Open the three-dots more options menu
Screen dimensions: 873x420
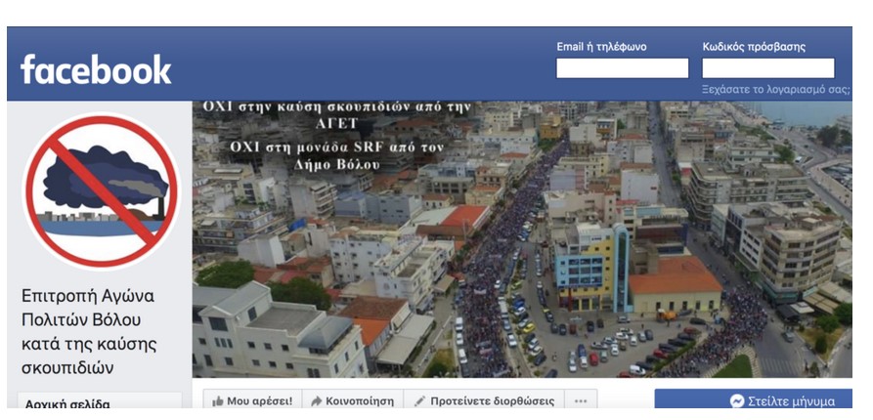click(580, 401)
